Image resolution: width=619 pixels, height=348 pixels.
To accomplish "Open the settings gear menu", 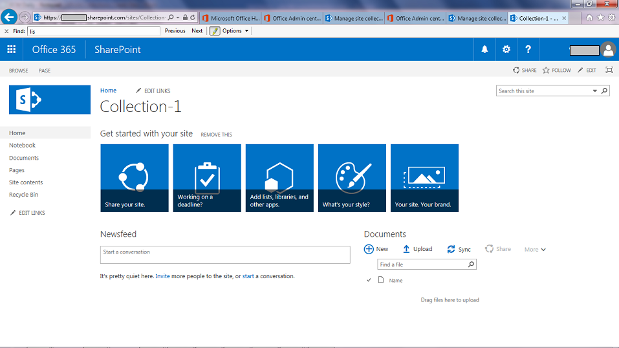I will pyautogui.click(x=506, y=49).
